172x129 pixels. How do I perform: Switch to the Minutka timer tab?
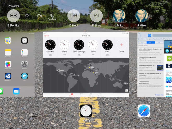click(x=100, y=95)
